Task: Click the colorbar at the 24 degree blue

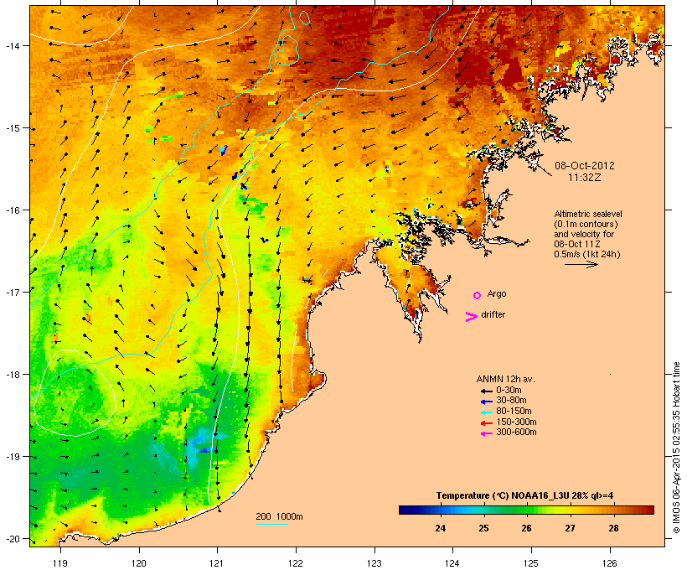Action: point(441,510)
